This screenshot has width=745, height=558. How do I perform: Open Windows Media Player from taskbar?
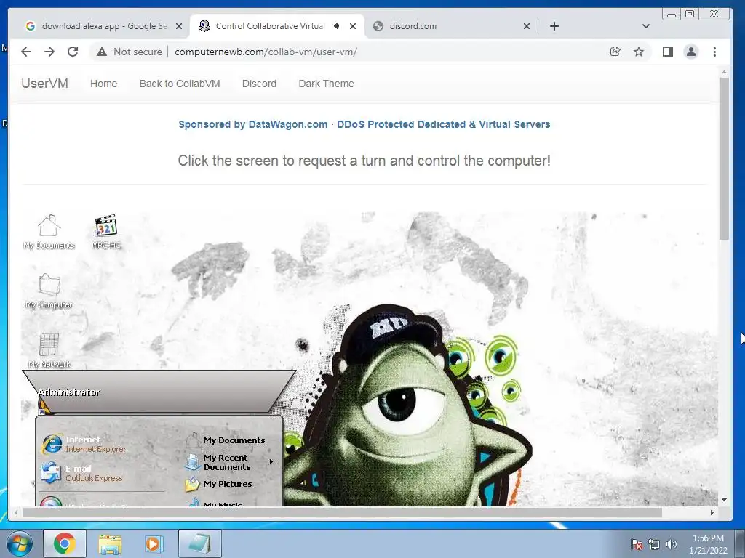click(154, 543)
